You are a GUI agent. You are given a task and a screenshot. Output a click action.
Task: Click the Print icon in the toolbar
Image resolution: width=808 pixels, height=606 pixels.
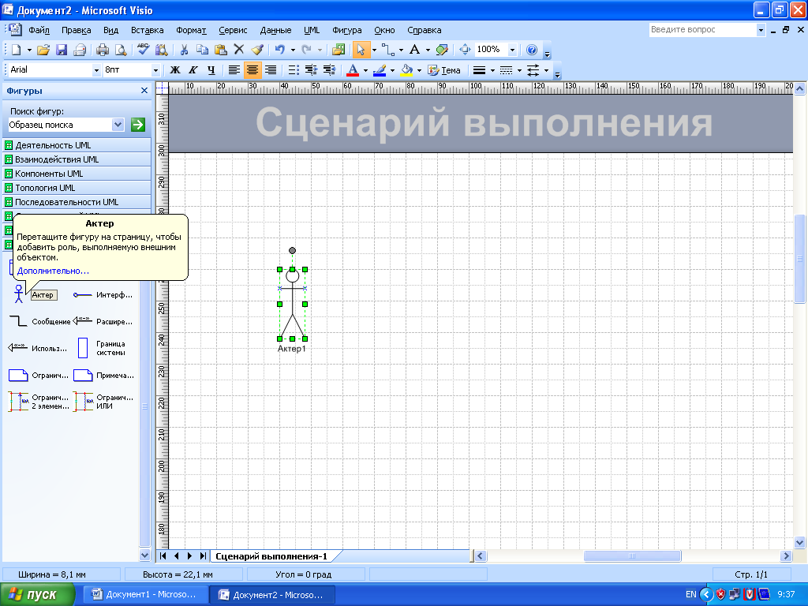click(103, 50)
